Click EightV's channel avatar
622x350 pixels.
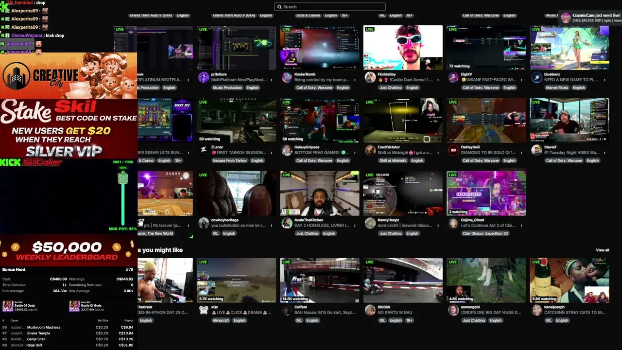tap(453, 78)
